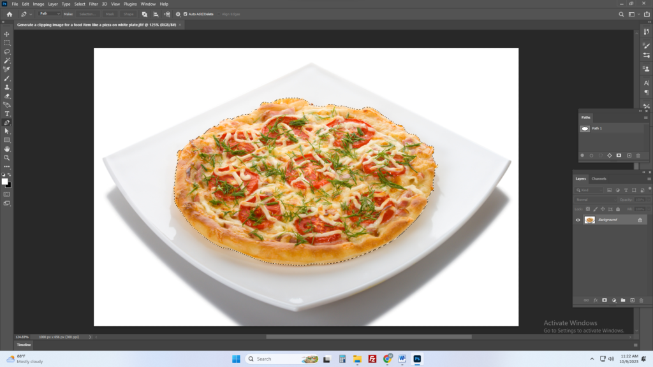
Task: Pick the Hand tool
Action: (6, 149)
